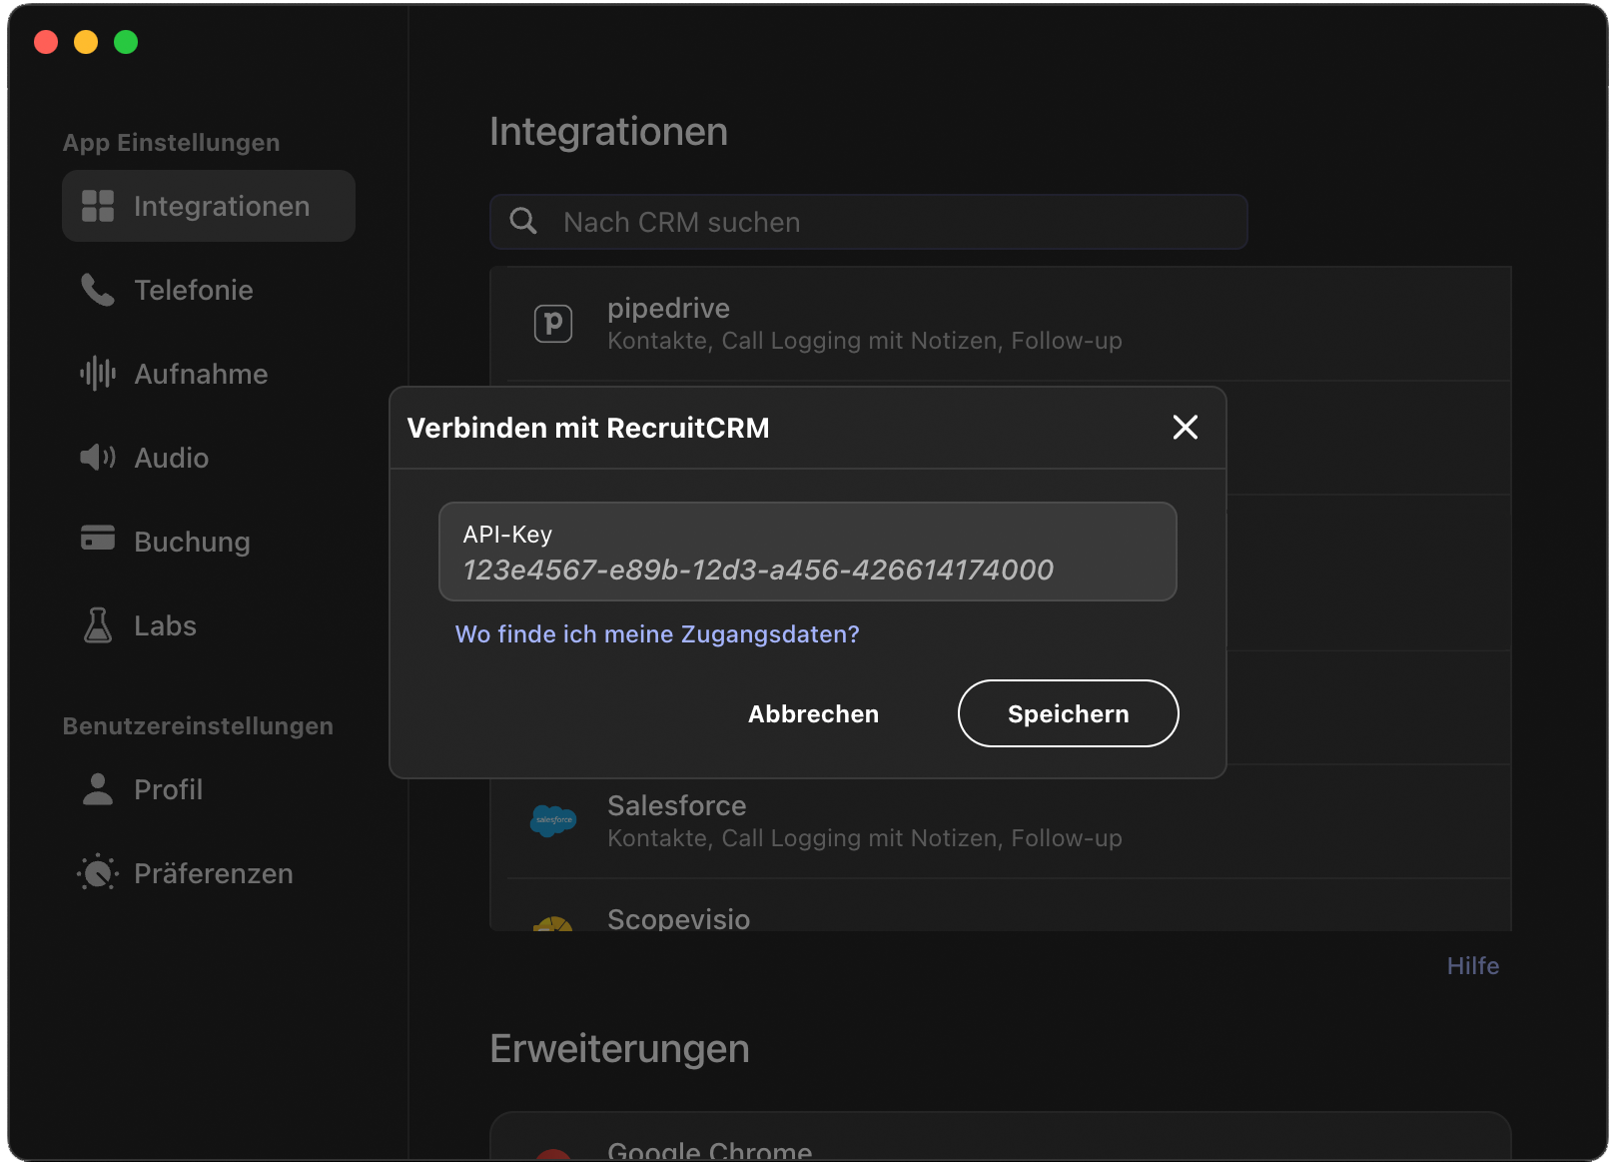This screenshot has width=1614, height=1162.
Task: Click the Integrationen grid icon in sidebar
Action: tap(98, 206)
